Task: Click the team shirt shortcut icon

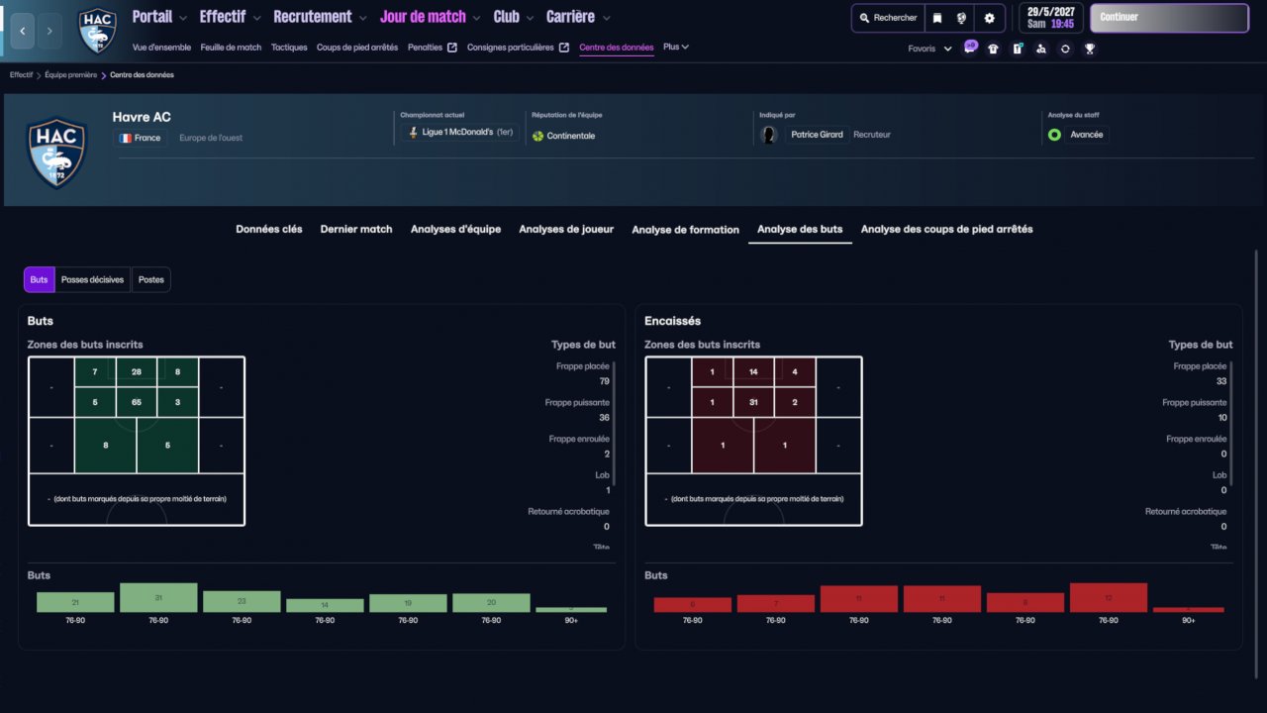Action: [x=993, y=49]
